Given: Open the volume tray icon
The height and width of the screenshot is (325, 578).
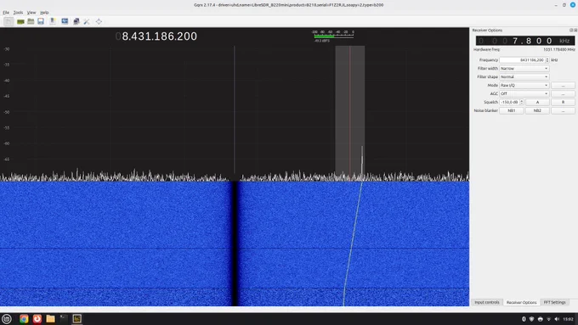Looking at the screenshot, I should click(x=557, y=319).
